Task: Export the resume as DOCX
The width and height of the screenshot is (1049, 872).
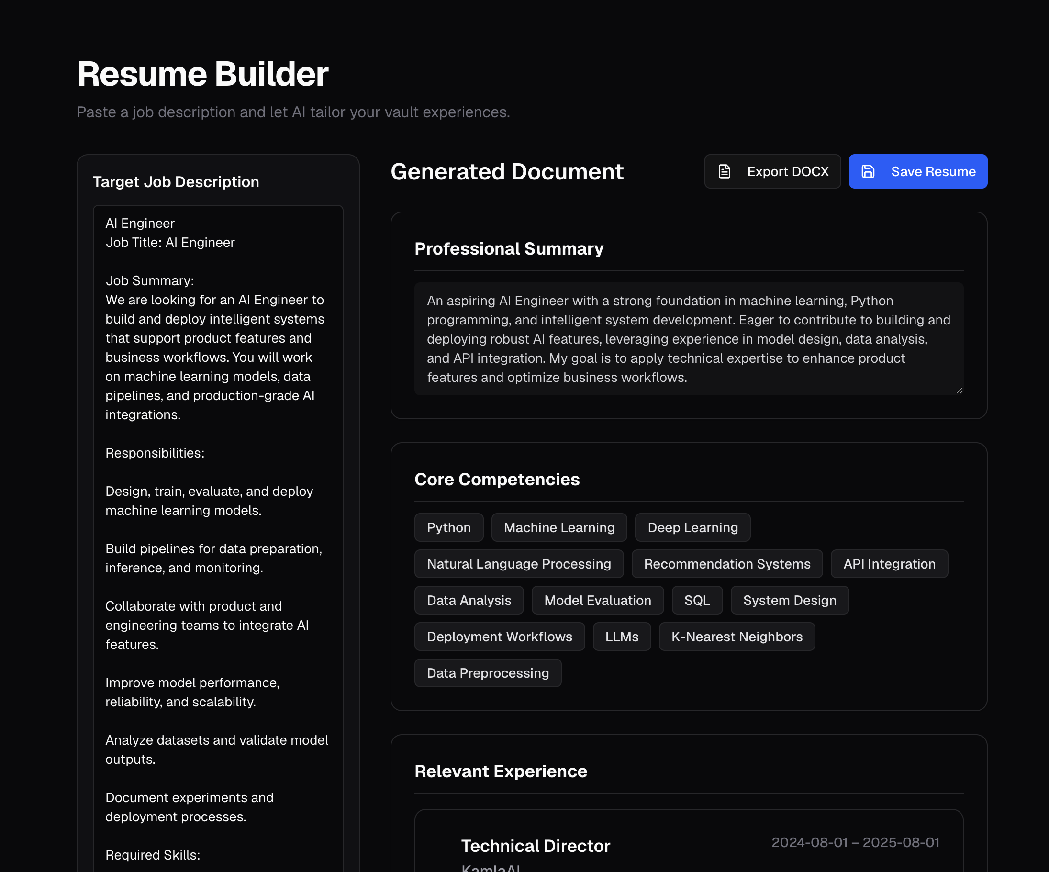Action: pyautogui.click(x=772, y=171)
